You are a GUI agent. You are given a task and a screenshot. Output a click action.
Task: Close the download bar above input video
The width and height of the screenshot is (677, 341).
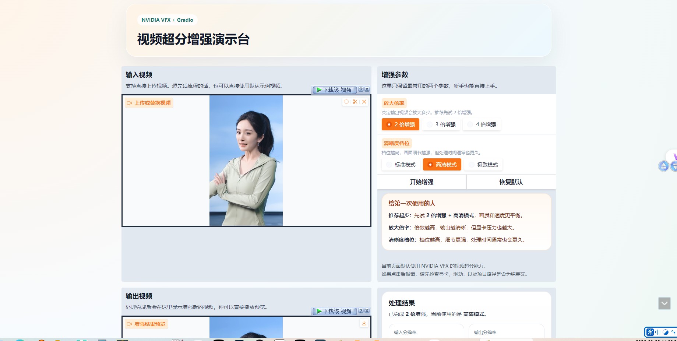coord(367,89)
